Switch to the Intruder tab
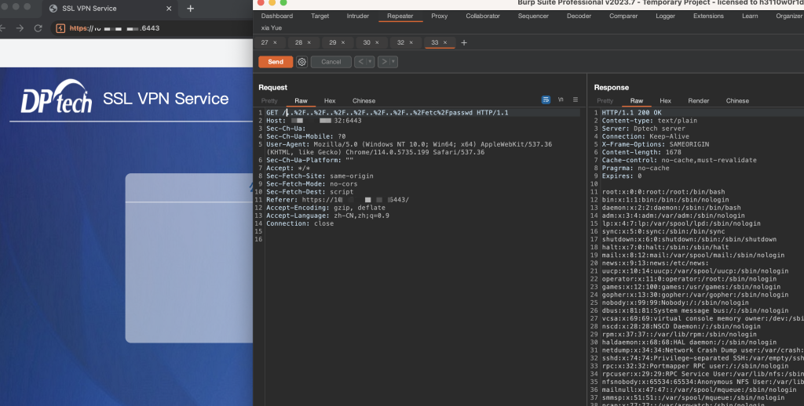The height and width of the screenshot is (406, 804). 358,16
